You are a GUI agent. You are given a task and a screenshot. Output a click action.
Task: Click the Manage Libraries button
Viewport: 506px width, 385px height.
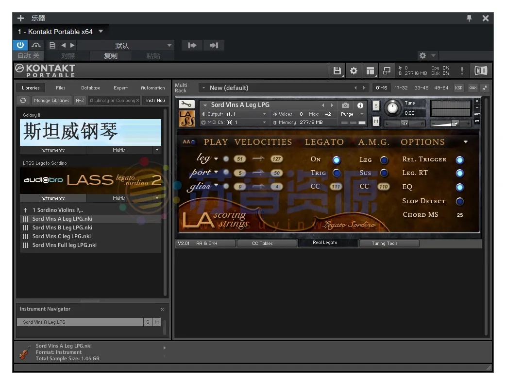[x=51, y=101]
